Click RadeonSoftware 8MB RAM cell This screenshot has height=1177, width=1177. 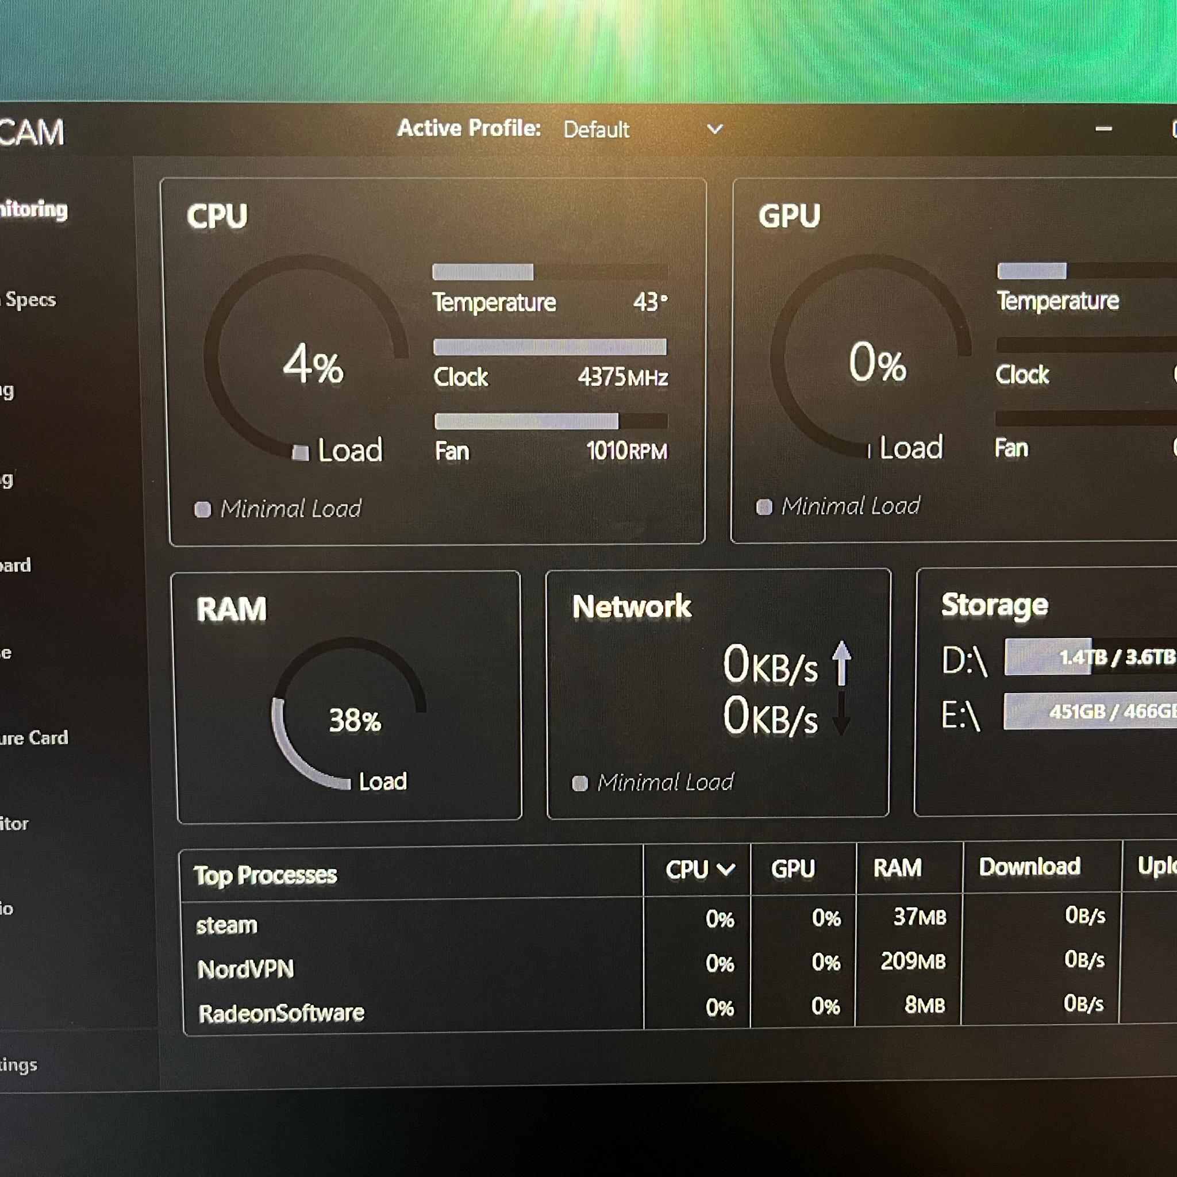[925, 1005]
